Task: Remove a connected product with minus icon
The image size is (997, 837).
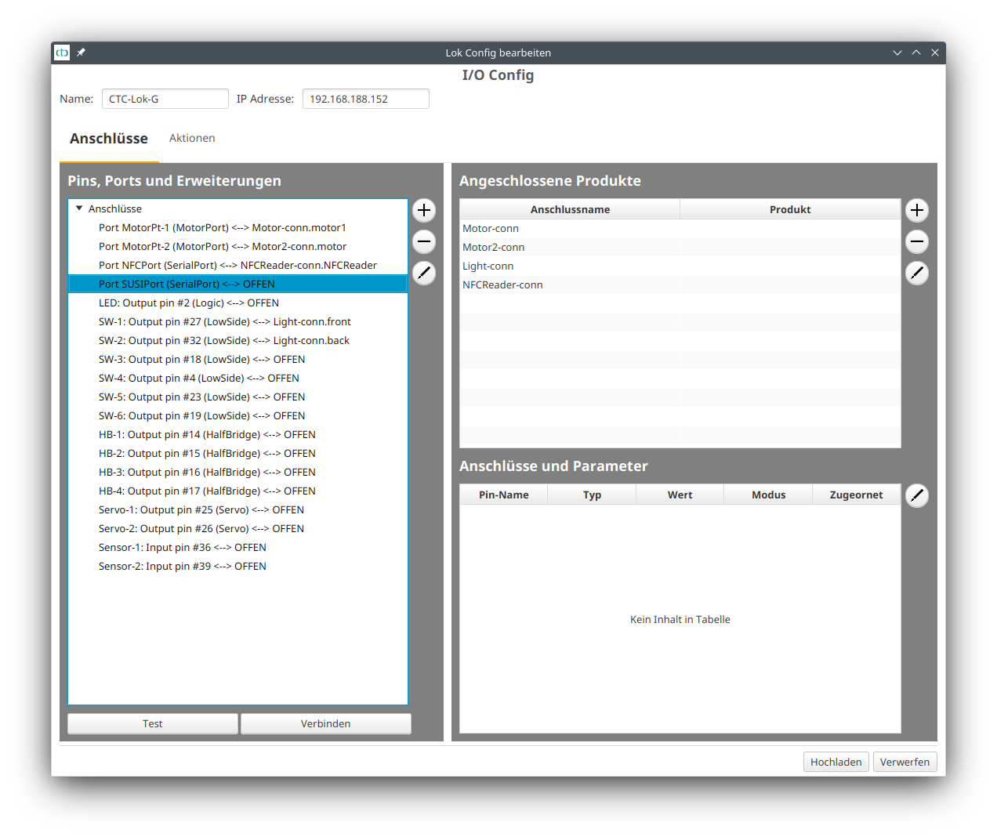Action: click(917, 241)
